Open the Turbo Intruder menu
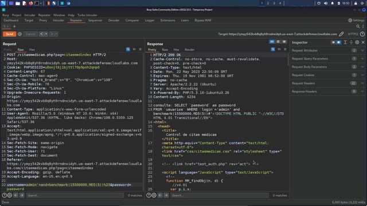The width and height of the screenshot is (367, 206). click(x=87, y=15)
